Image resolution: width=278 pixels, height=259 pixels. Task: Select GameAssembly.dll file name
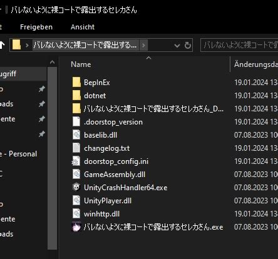click(x=115, y=175)
